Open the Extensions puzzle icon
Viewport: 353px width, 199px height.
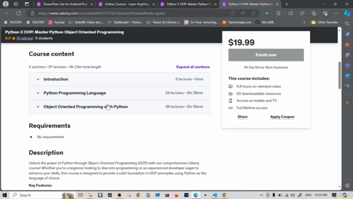pos(278,13)
